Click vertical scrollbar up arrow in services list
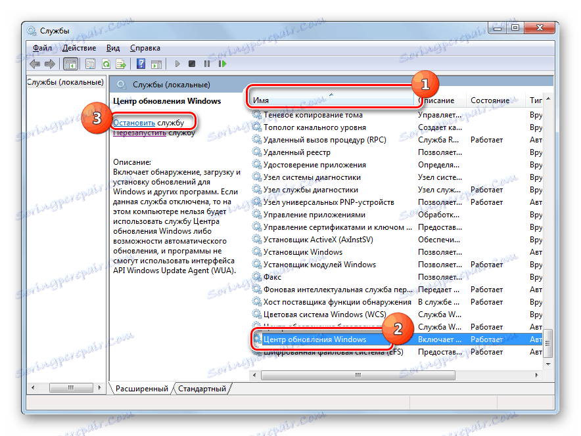581x436 pixels. tap(548, 98)
